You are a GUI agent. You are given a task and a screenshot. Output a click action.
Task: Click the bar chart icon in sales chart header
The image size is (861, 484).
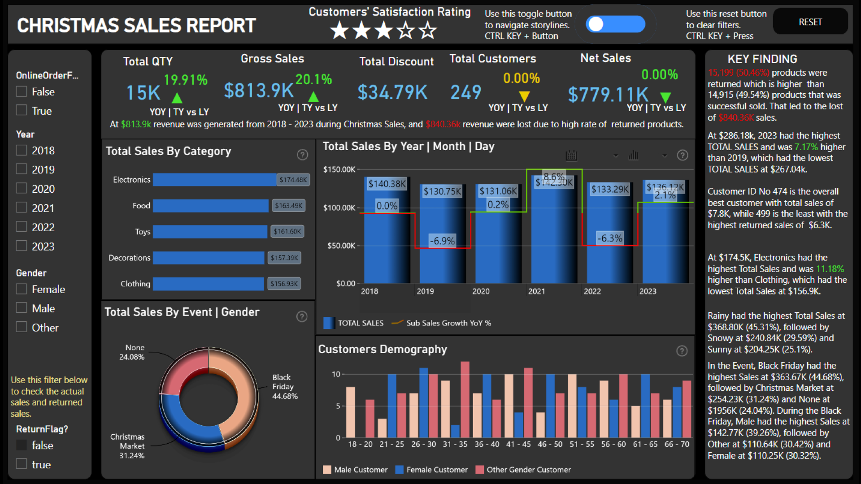(633, 155)
